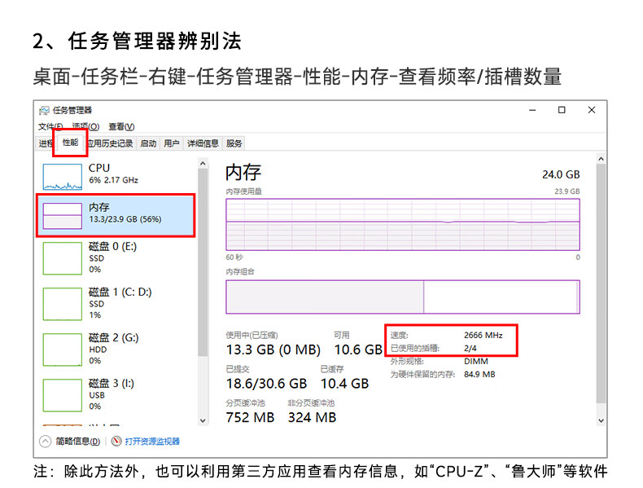Click the 磁盘 0 (E:) graph thumbnail
The height and width of the screenshot is (488, 643).
click(62, 257)
